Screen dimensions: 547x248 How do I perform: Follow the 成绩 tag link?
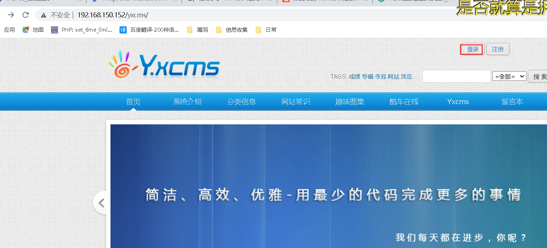pos(354,77)
